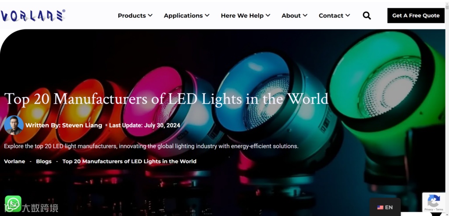This screenshot has width=449, height=216.
Task: Open the WhatsApp chat icon
Action: click(13, 203)
